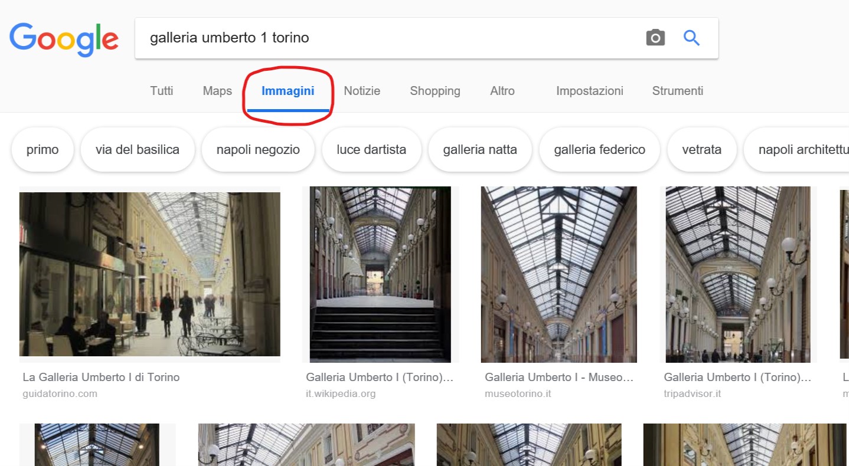This screenshot has height=466, width=849.
Task: Open the tripadvisor.it source link
Action: coord(692,393)
